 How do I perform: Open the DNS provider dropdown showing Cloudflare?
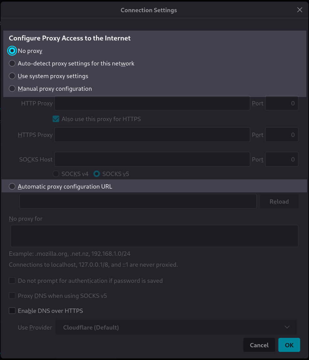click(176, 327)
